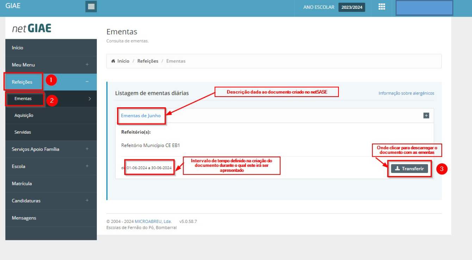Expand Serviços Apoio Família menu
Image resolution: width=472 pixels, height=260 pixels.
[x=87, y=149]
